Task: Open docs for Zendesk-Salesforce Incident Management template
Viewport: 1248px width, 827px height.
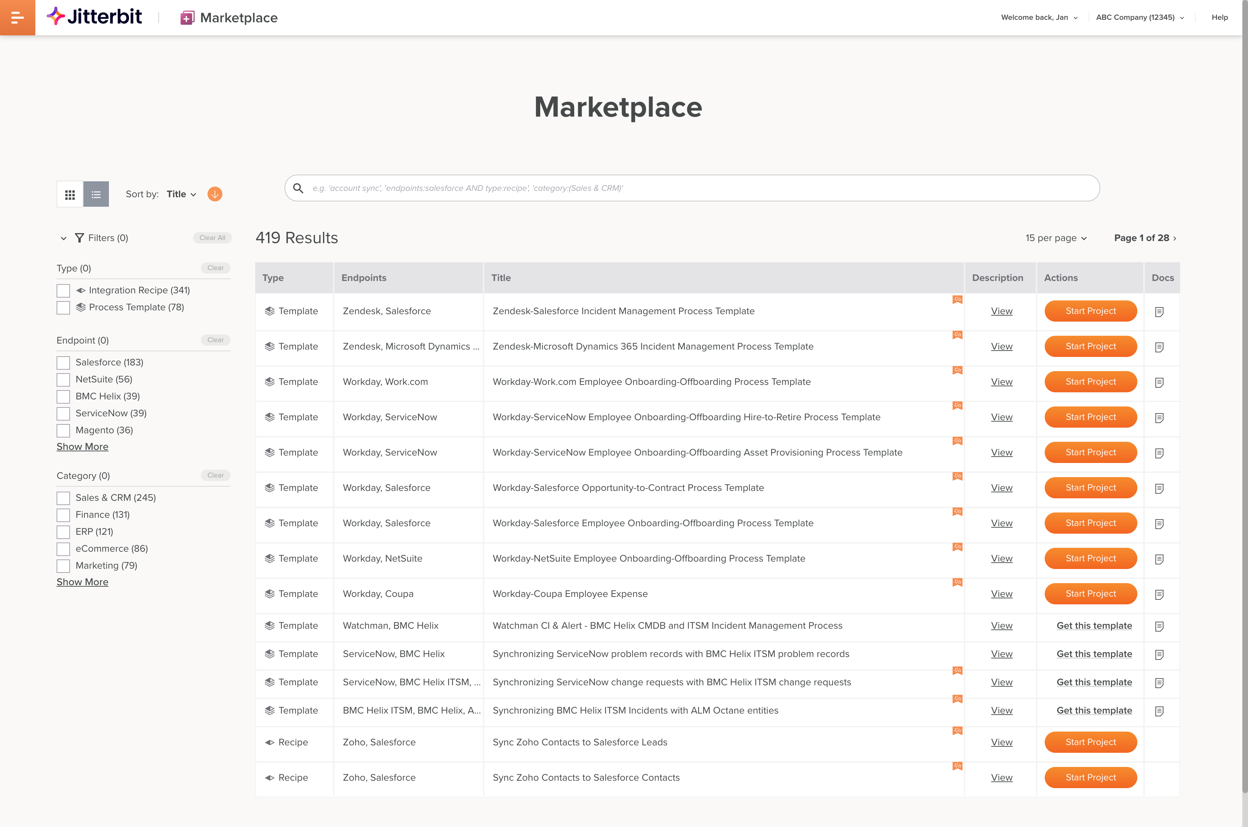Action: 1159,312
